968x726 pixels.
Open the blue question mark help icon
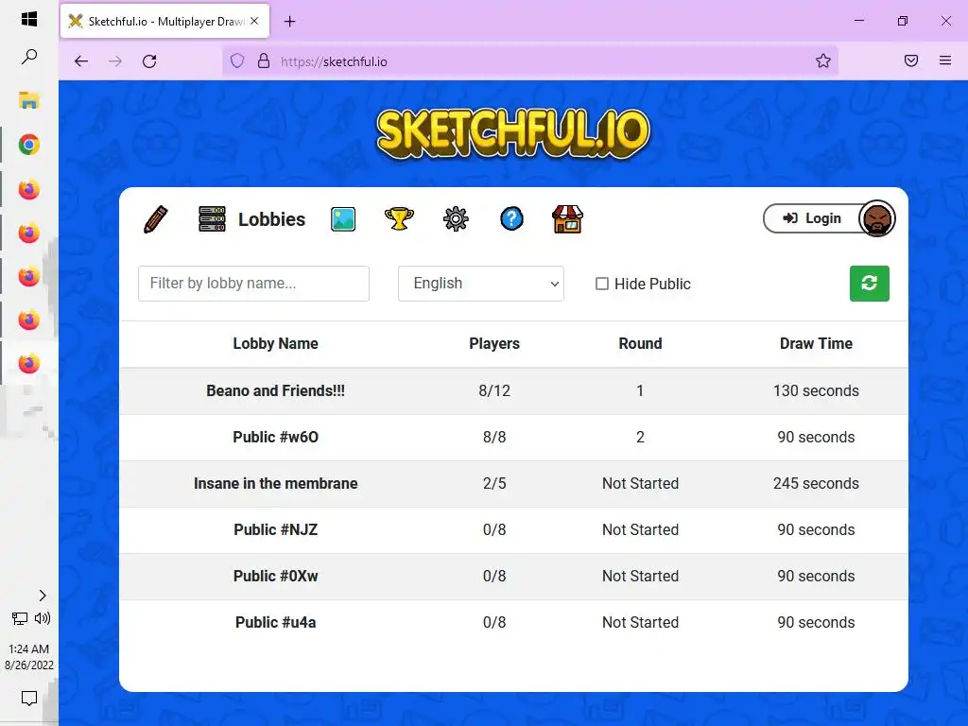tap(511, 218)
